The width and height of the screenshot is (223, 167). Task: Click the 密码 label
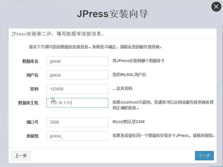click(x=34, y=89)
